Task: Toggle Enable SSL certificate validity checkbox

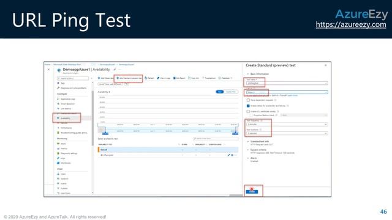Action: coord(248,111)
